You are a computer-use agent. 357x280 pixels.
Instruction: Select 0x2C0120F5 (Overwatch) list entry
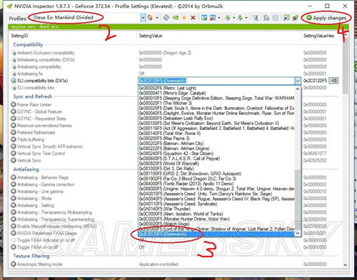(216, 234)
